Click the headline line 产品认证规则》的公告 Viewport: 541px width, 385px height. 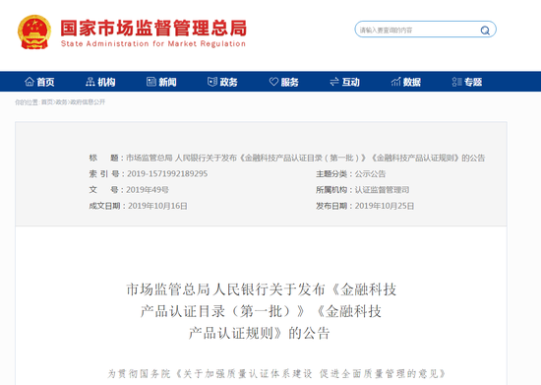pyautogui.click(x=259, y=333)
